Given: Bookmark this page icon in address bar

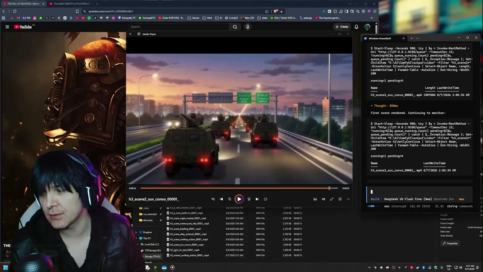Looking at the screenshot, I should [77, 11].
